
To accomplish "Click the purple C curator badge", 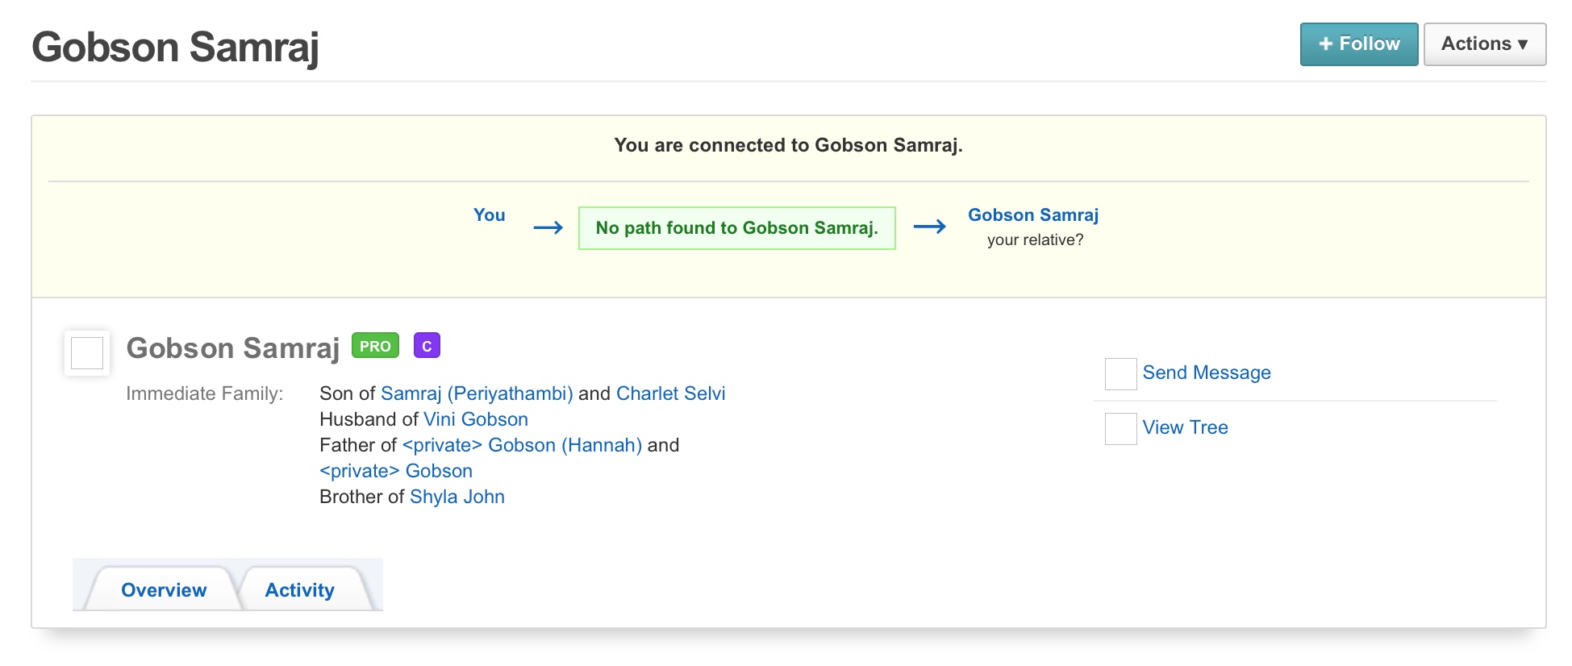I will point(427,346).
